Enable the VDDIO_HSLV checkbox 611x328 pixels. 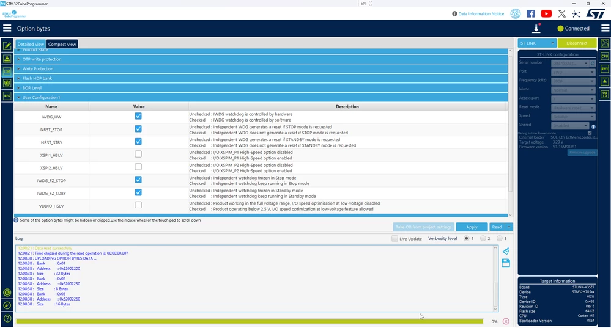pyautogui.click(x=138, y=205)
